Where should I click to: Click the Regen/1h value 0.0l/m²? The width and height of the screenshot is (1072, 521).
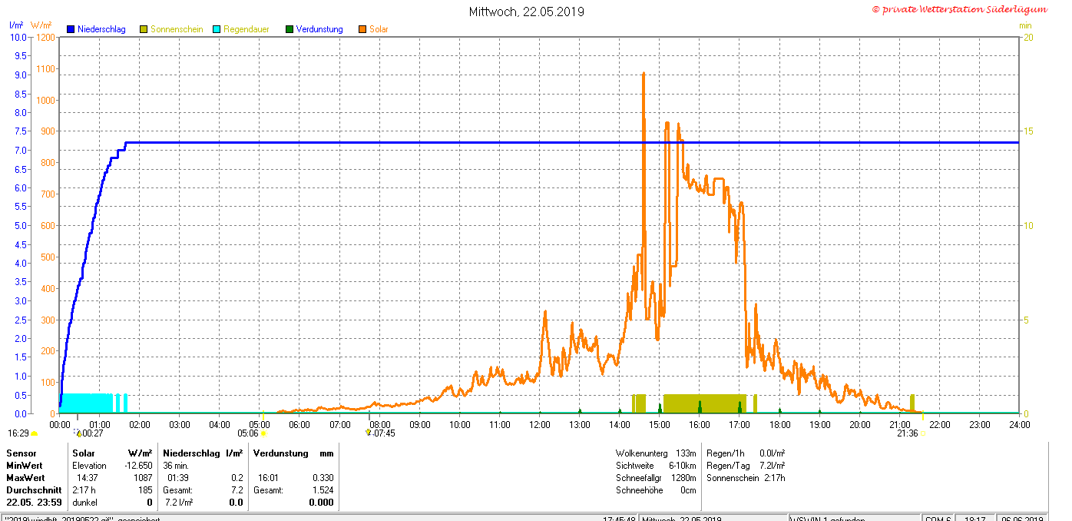coord(772,453)
